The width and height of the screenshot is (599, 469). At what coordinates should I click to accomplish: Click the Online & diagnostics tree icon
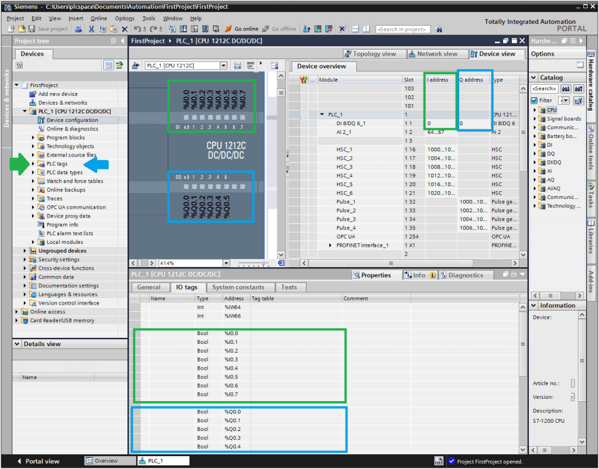42,129
